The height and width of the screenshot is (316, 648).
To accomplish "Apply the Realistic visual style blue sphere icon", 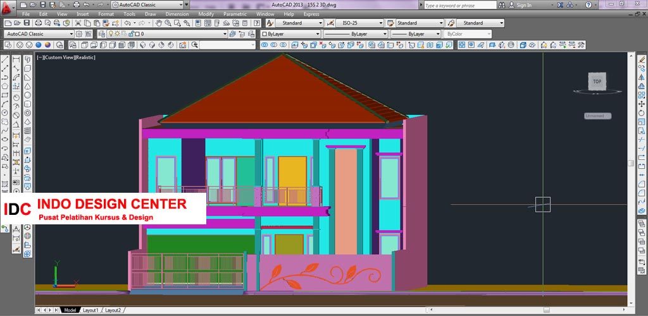I will click(x=39, y=45).
